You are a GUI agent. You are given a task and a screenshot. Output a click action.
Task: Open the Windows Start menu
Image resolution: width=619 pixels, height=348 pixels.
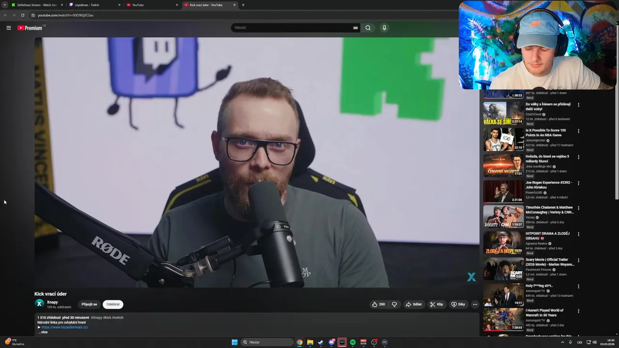(x=235, y=342)
